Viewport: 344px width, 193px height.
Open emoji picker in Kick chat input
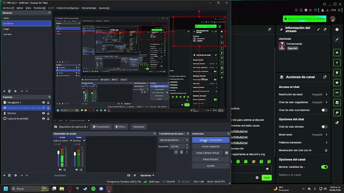pyautogui.click(x=267, y=169)
